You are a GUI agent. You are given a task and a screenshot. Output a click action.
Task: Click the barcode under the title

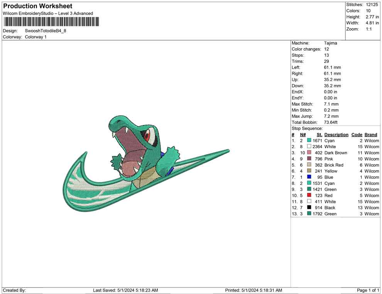(51, 22)
